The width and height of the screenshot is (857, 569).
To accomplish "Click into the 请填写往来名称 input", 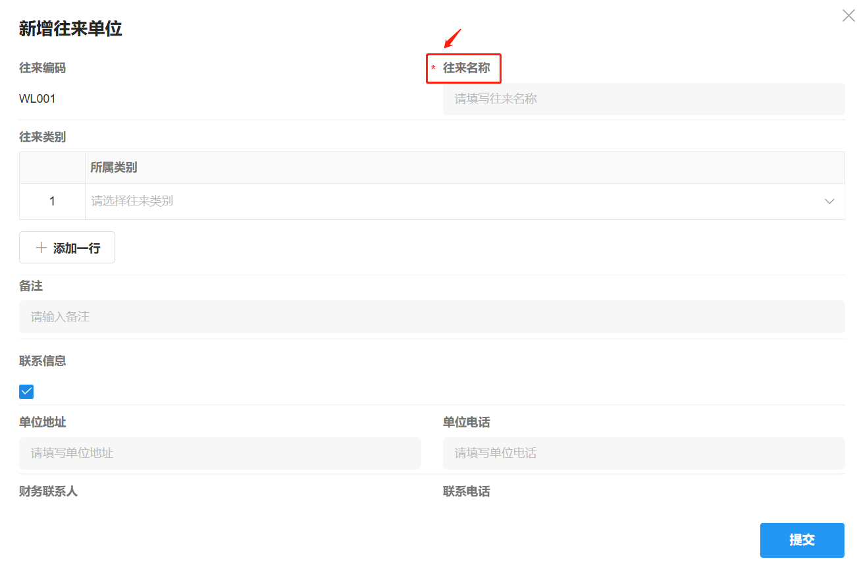I will [644, 99].
